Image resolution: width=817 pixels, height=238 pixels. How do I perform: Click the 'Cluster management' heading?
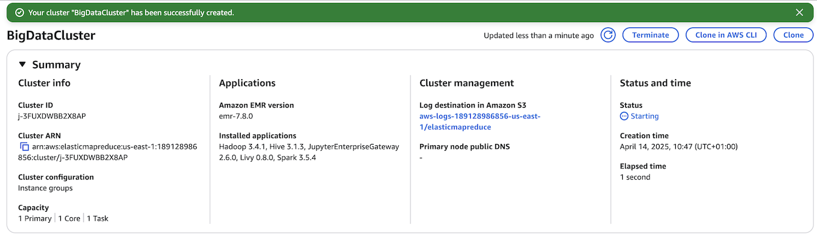(x=467, y=83)
